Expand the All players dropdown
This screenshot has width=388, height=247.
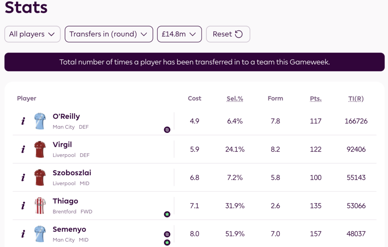32,34
